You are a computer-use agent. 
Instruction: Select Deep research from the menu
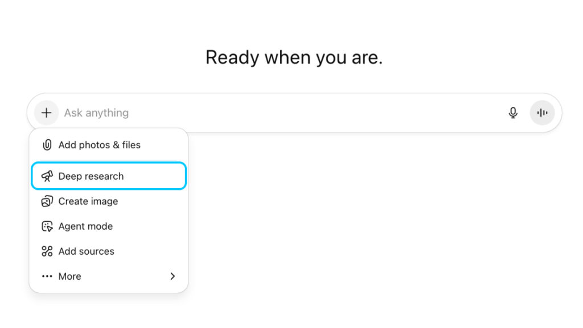coord(91,176)
